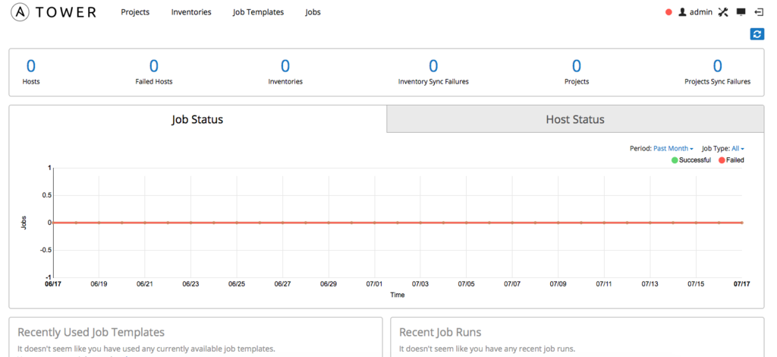Open the setup wrench-and-screwdriver icon
This screenshot has height=357, width=777.
tap(723, 12)
